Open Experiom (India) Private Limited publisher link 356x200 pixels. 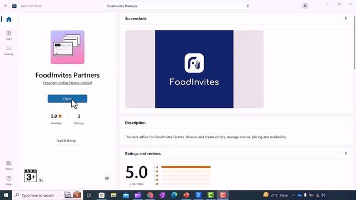(67, 83)
